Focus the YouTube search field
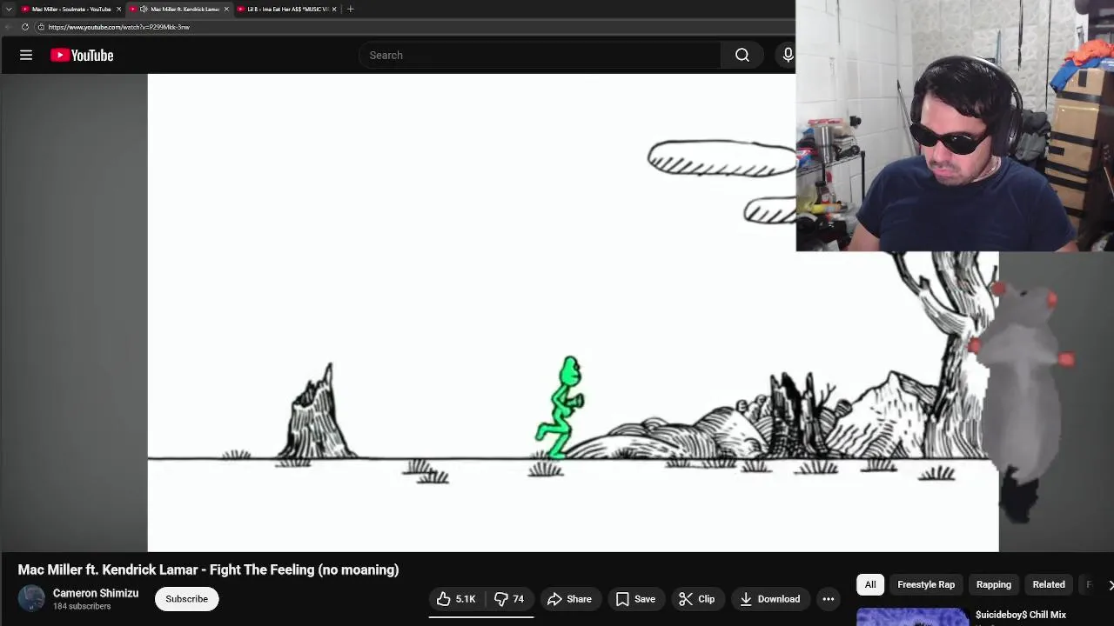 click(540, 55)
